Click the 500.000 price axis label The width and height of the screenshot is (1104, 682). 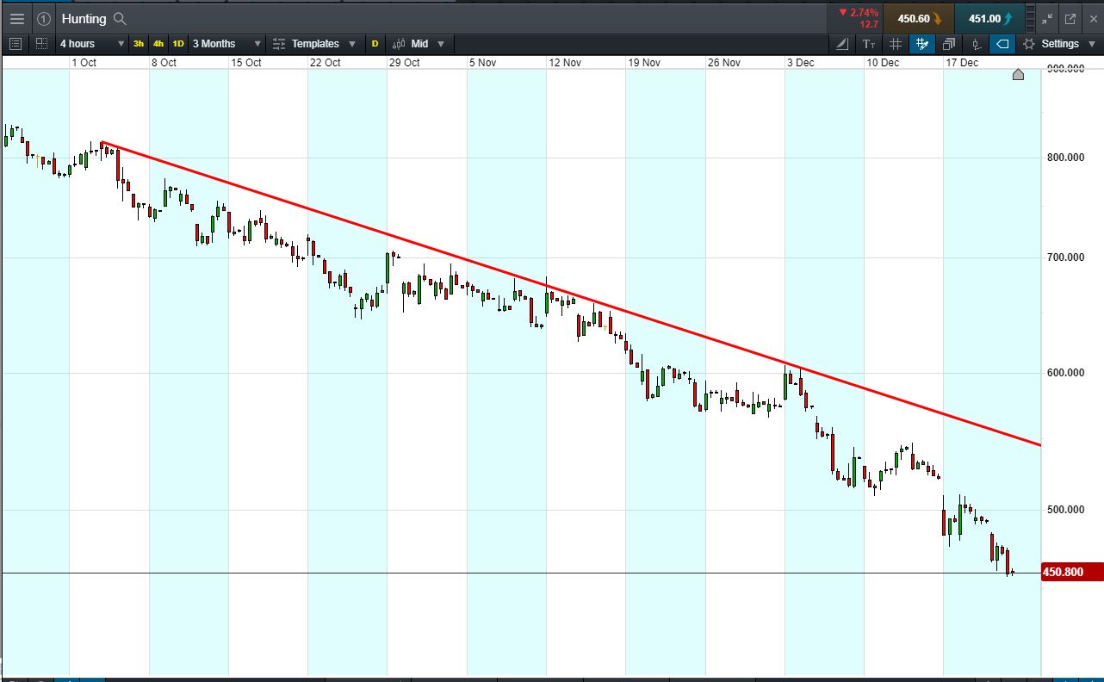1066,509
